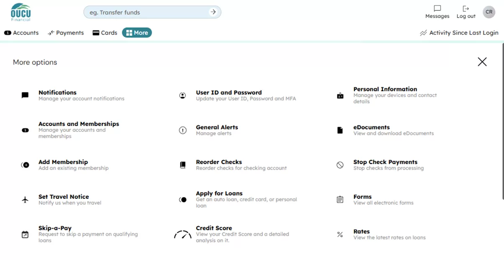
Task: Click the Log out button
Action: pos(466,12)
